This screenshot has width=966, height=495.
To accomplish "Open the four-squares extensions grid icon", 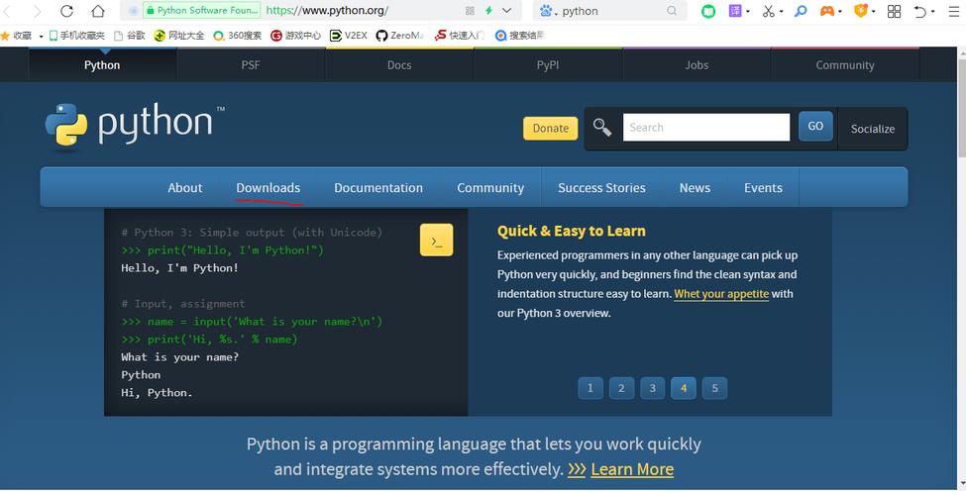I will coord(894,11).
